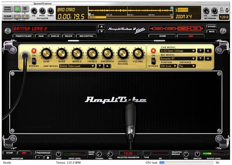The image size is (232, 165).
Task: Click the CLEAR button
Action: coord(8,16)
